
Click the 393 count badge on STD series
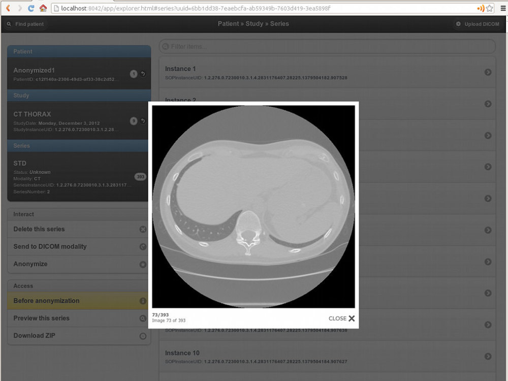(x=140, y=177)
